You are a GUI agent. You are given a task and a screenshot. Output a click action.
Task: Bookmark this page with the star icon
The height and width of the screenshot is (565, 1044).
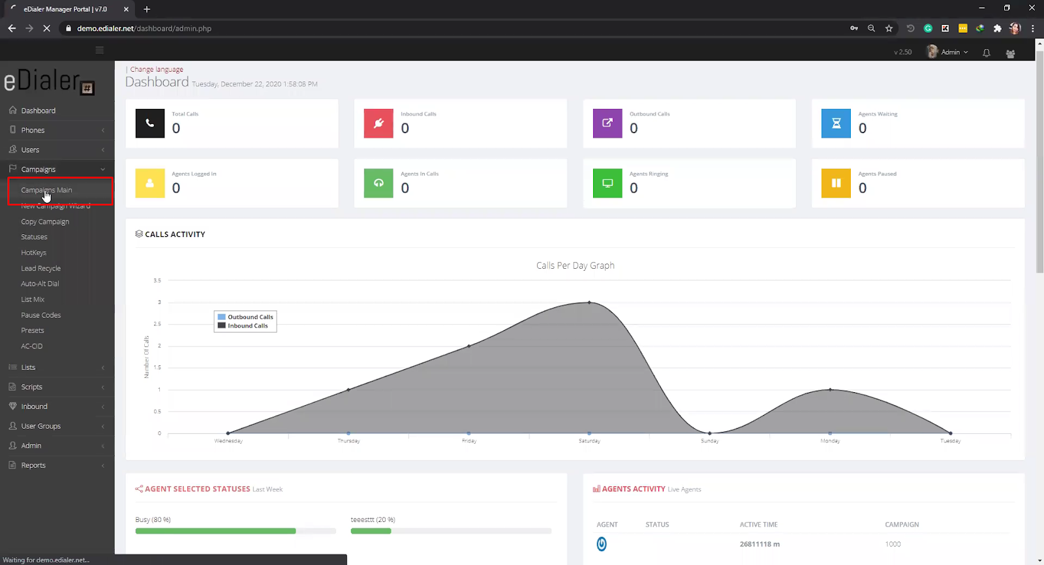889,28
